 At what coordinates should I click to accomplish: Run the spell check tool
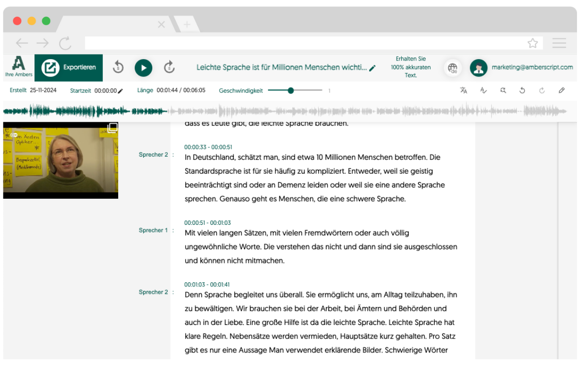(x=483, y=90)
